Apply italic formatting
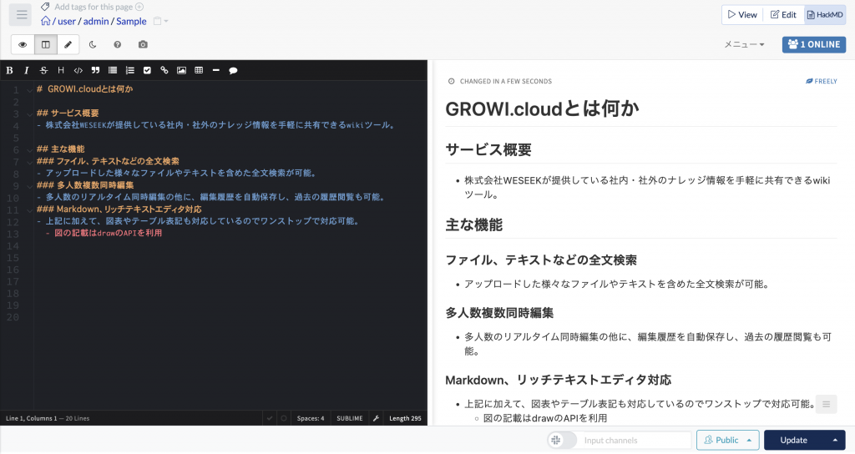This screenshot has width=855, height=454. tap(26, 70)
